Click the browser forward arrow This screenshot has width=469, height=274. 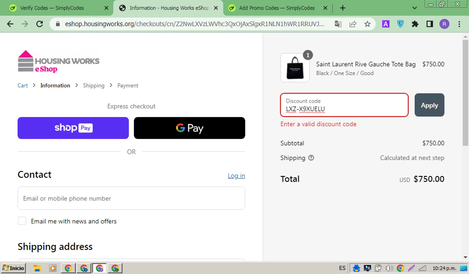25,24
